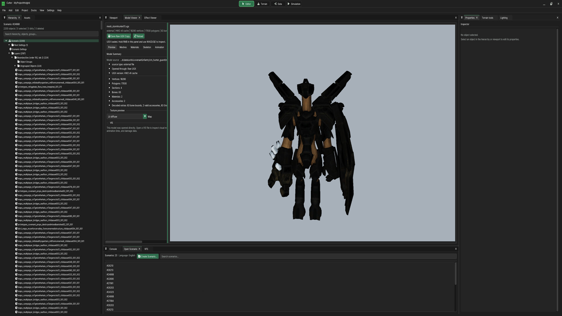Switch to the Console tab
562x316 pixels.
click(x=113, y=249)
